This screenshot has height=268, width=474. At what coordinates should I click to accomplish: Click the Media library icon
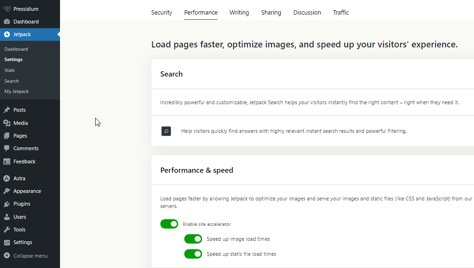point(7,123)
